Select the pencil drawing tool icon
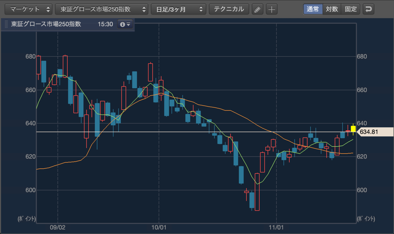Viewport: 394px width, 234px height. pyautogui.click(x=258, y=9)
